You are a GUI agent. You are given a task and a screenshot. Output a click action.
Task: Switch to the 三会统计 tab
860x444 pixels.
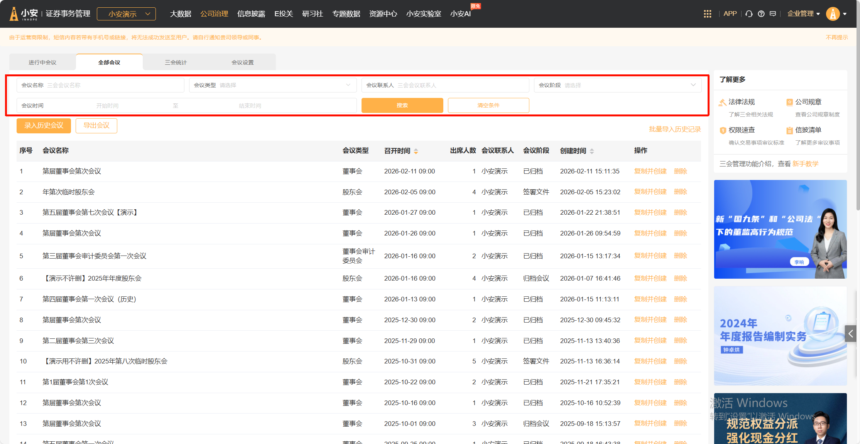(176, 62)
